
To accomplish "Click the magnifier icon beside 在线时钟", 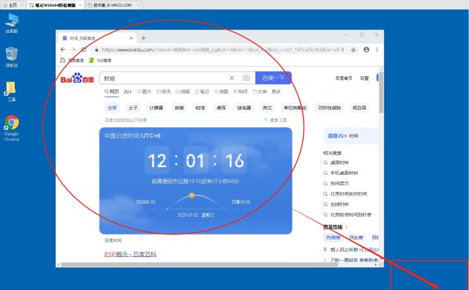I will click(326, 204).
